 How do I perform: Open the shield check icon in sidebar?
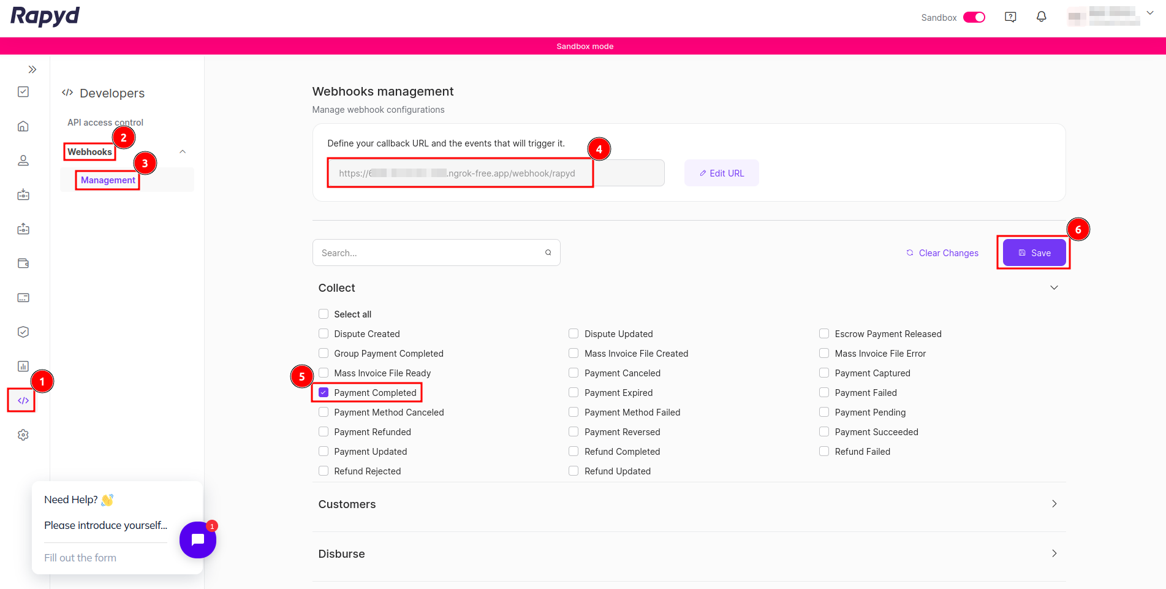23,332
